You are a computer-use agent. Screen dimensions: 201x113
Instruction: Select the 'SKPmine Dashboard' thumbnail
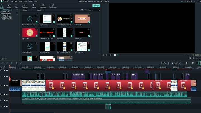point(65,46)
